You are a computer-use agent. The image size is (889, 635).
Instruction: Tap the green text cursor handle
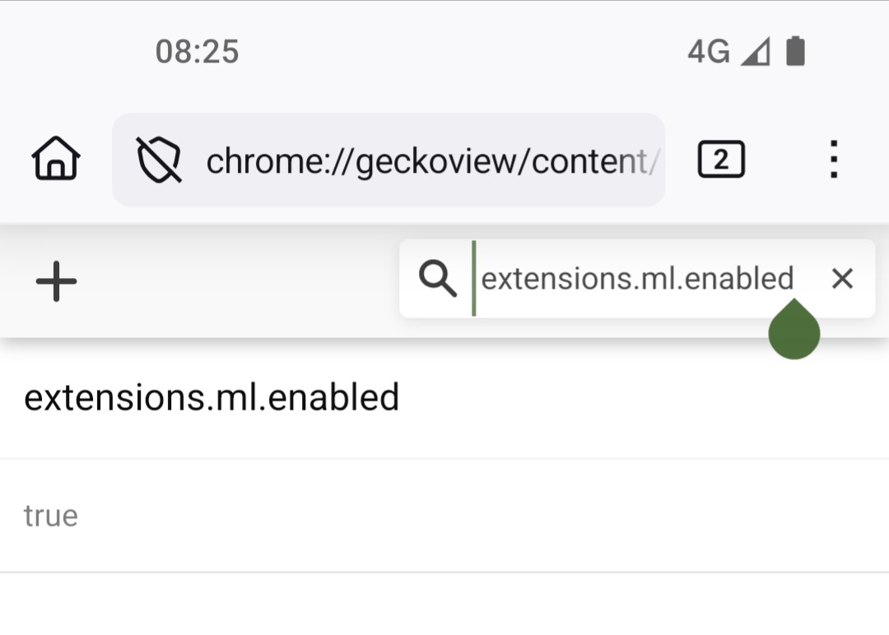(794, 333)
